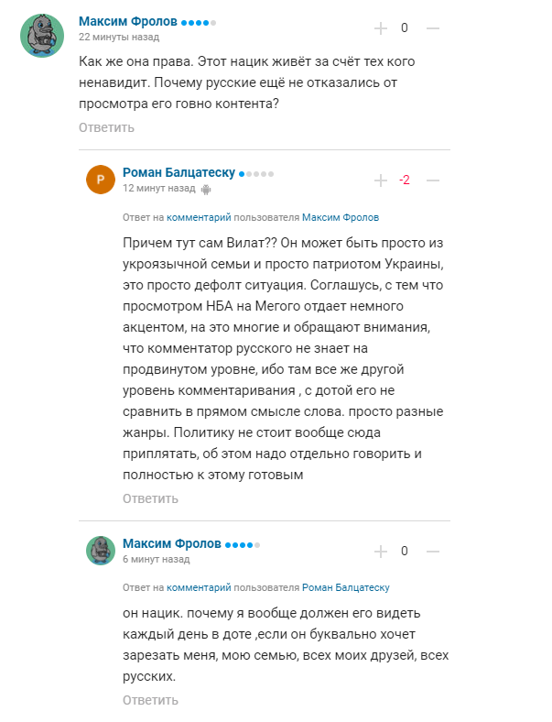Click the -2 score on Роман's comment

coord(405,180)
